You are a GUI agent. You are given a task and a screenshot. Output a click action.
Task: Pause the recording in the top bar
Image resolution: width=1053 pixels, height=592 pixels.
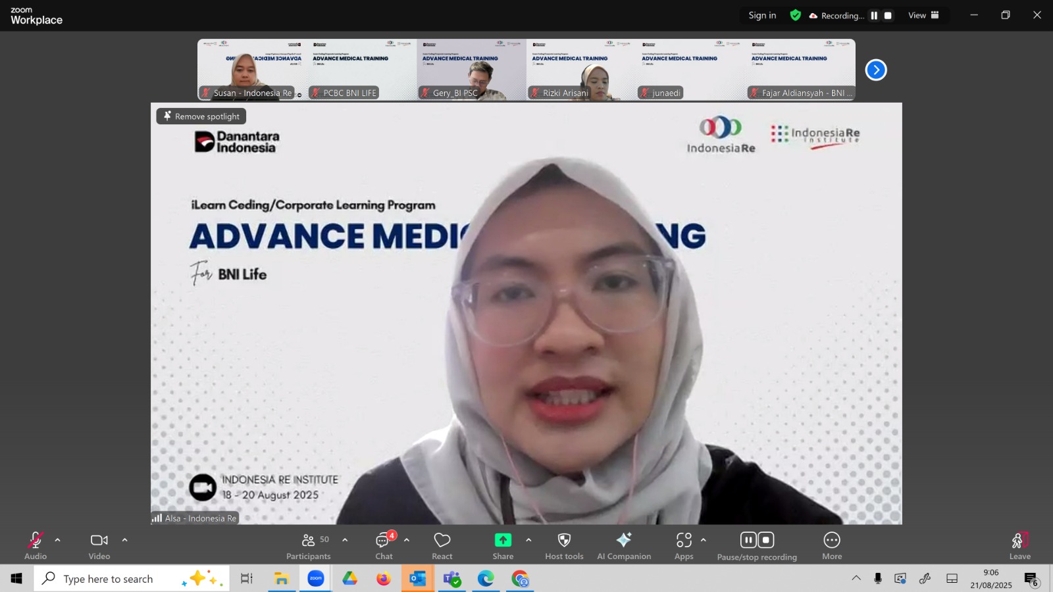[x=874, y=16]
